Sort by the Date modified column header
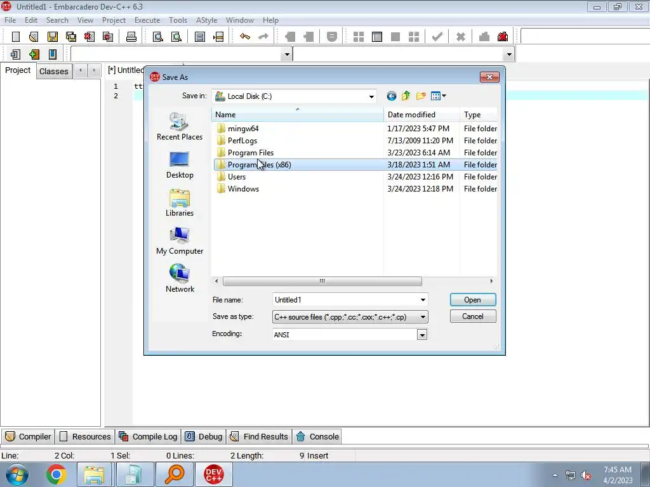 tap(421, 115)
